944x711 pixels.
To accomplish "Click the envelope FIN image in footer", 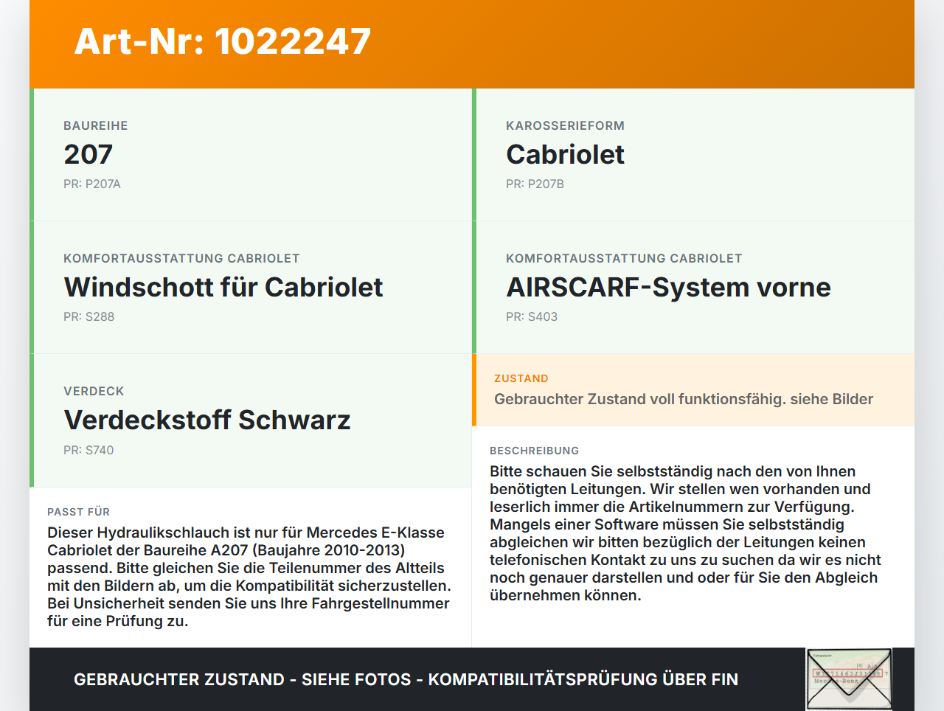I will (849, 679).
